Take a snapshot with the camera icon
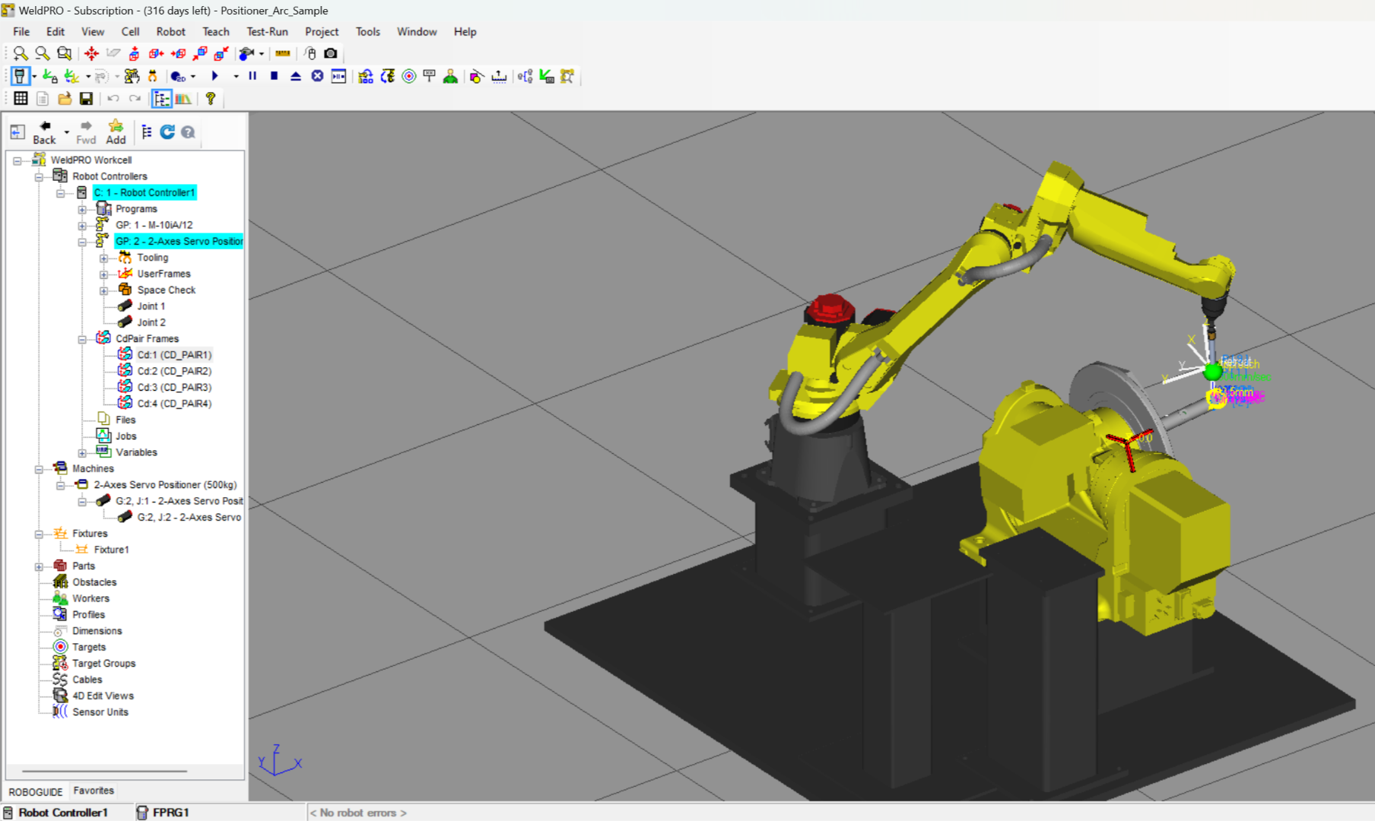The height and width of the screenshot is (821, 1375). pyautogui.click(x=331, y=53)
